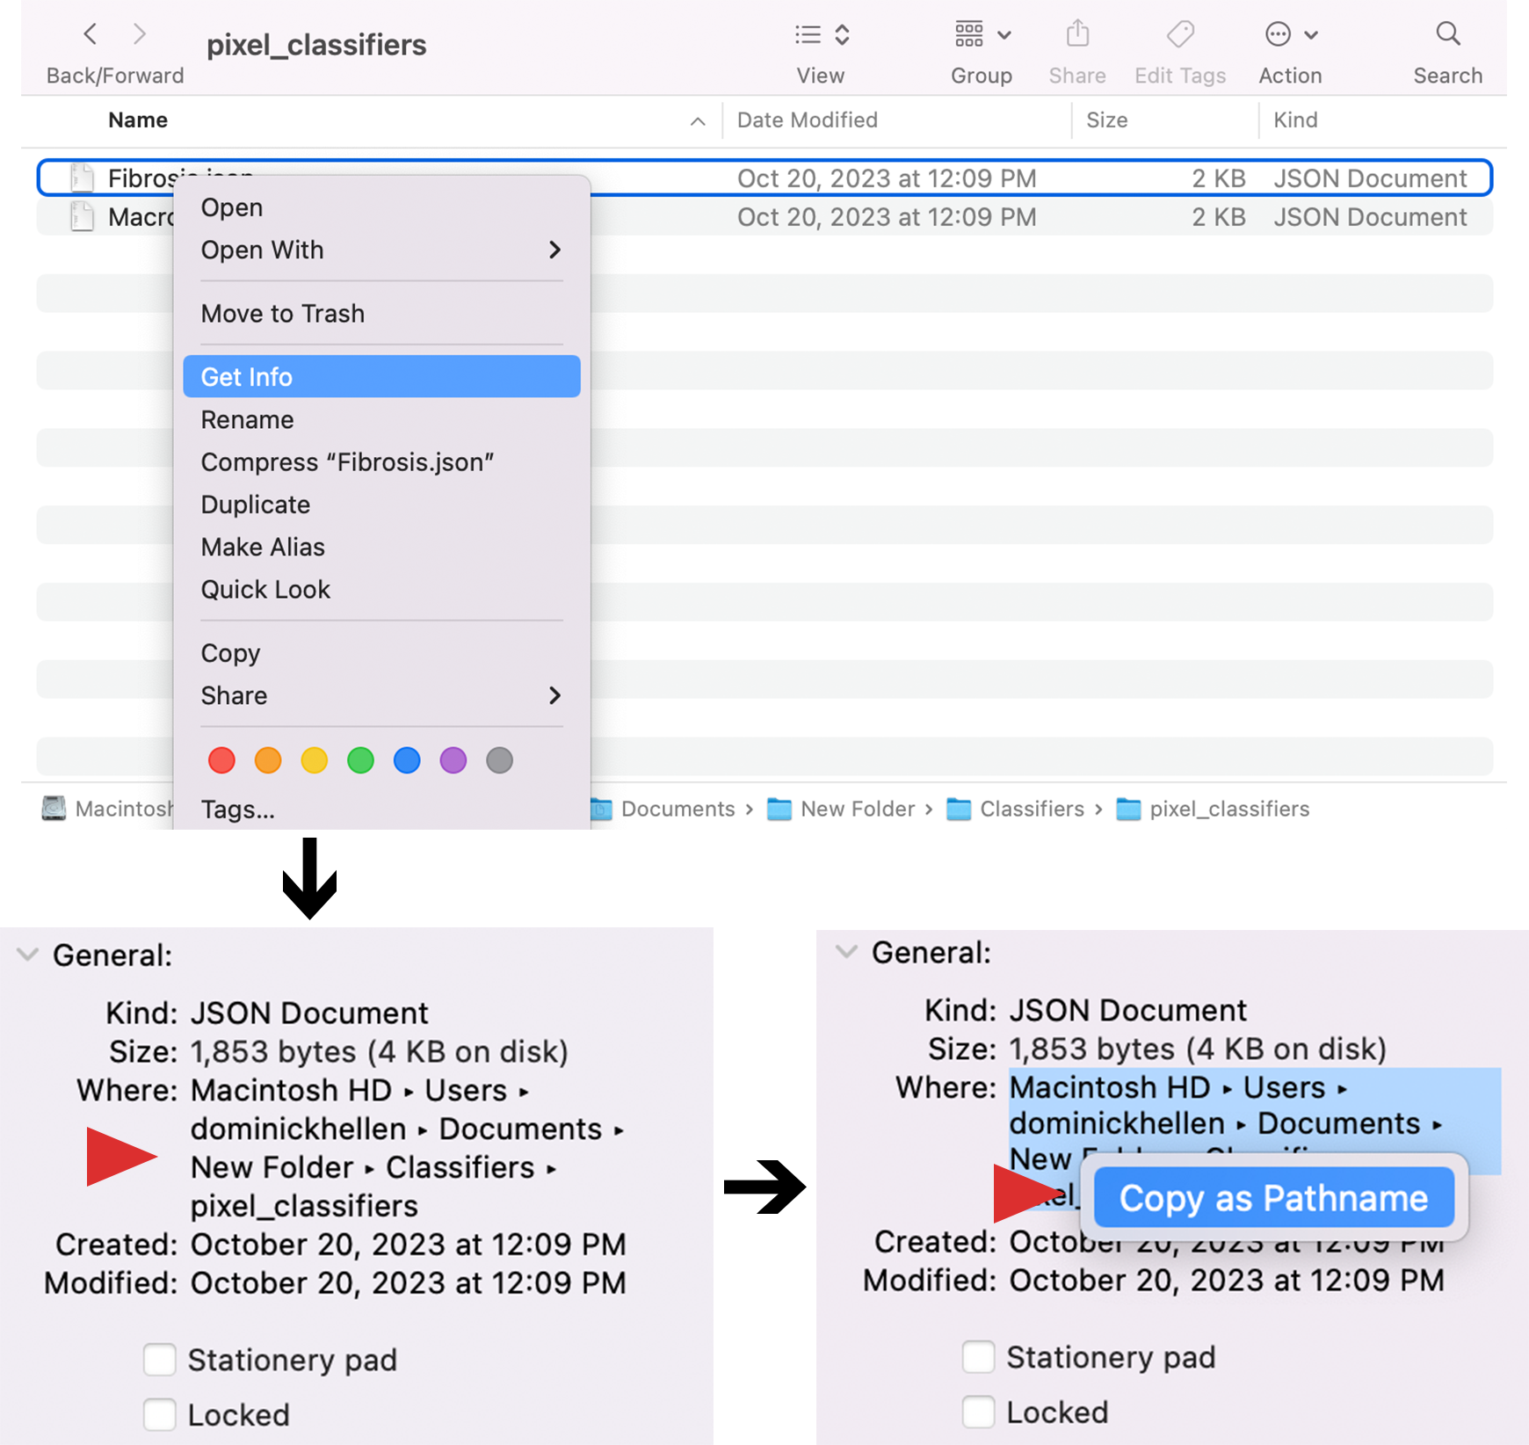
Task: Click the Forward arrow in Finder toolbar
Action: (x=140, y=34)
